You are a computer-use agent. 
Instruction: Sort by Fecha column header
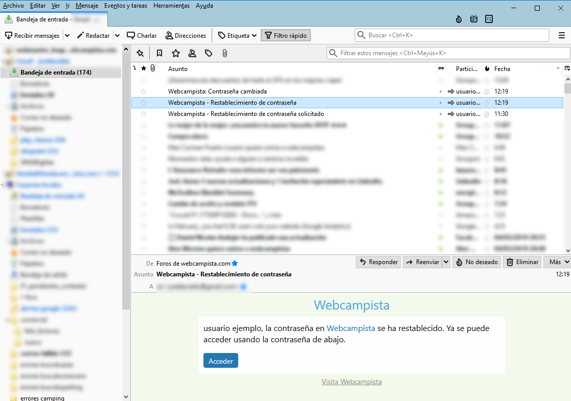click(502, 69)
